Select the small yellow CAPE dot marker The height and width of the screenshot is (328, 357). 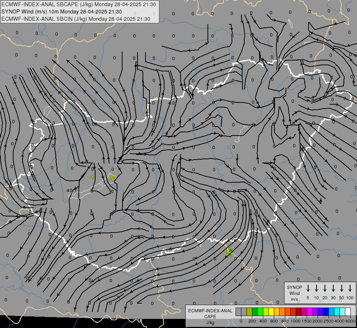(x=92, y=177)
